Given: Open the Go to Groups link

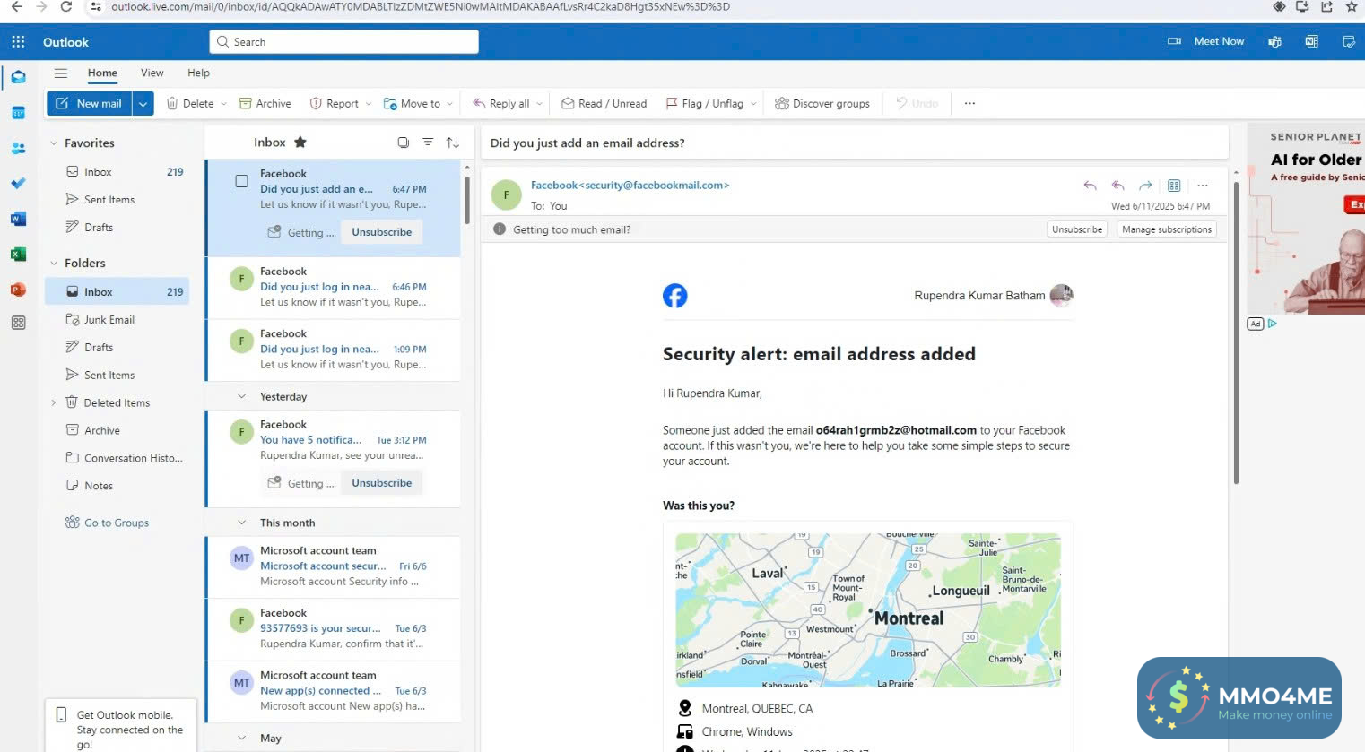Looking at the screenshot, I should tap(117, 523).
